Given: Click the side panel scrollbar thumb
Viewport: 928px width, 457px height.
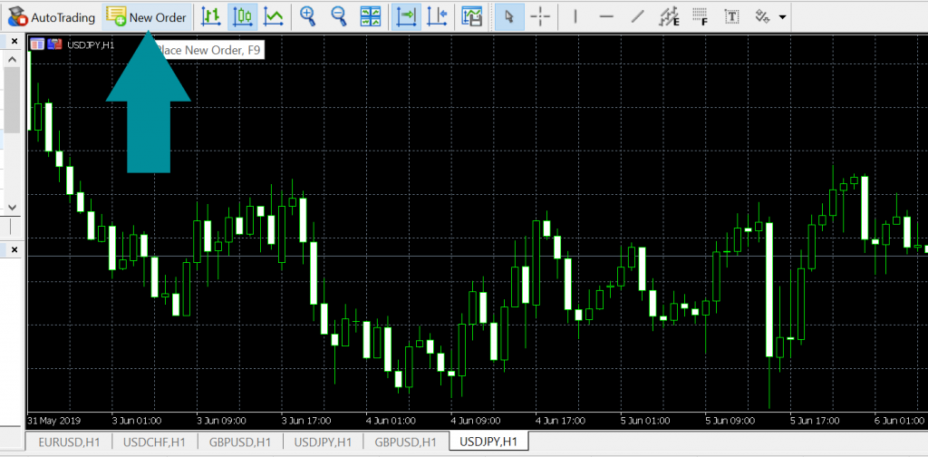Looking at the screenshot, I should click(x=13, y=100).
